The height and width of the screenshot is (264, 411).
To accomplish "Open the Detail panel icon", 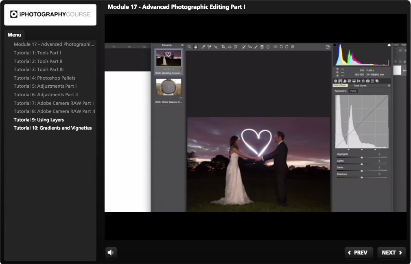I will [x=345, y=81].
